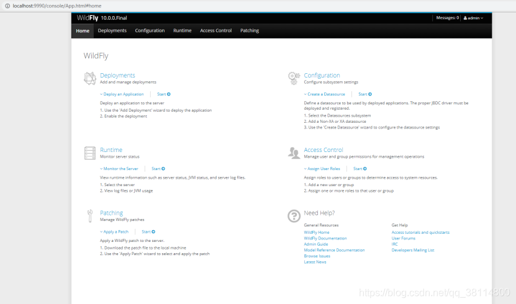The height and width of the screenshot is (304, 516).
Task: Open the Patching navigation tab
Action: tap(250, 30)
